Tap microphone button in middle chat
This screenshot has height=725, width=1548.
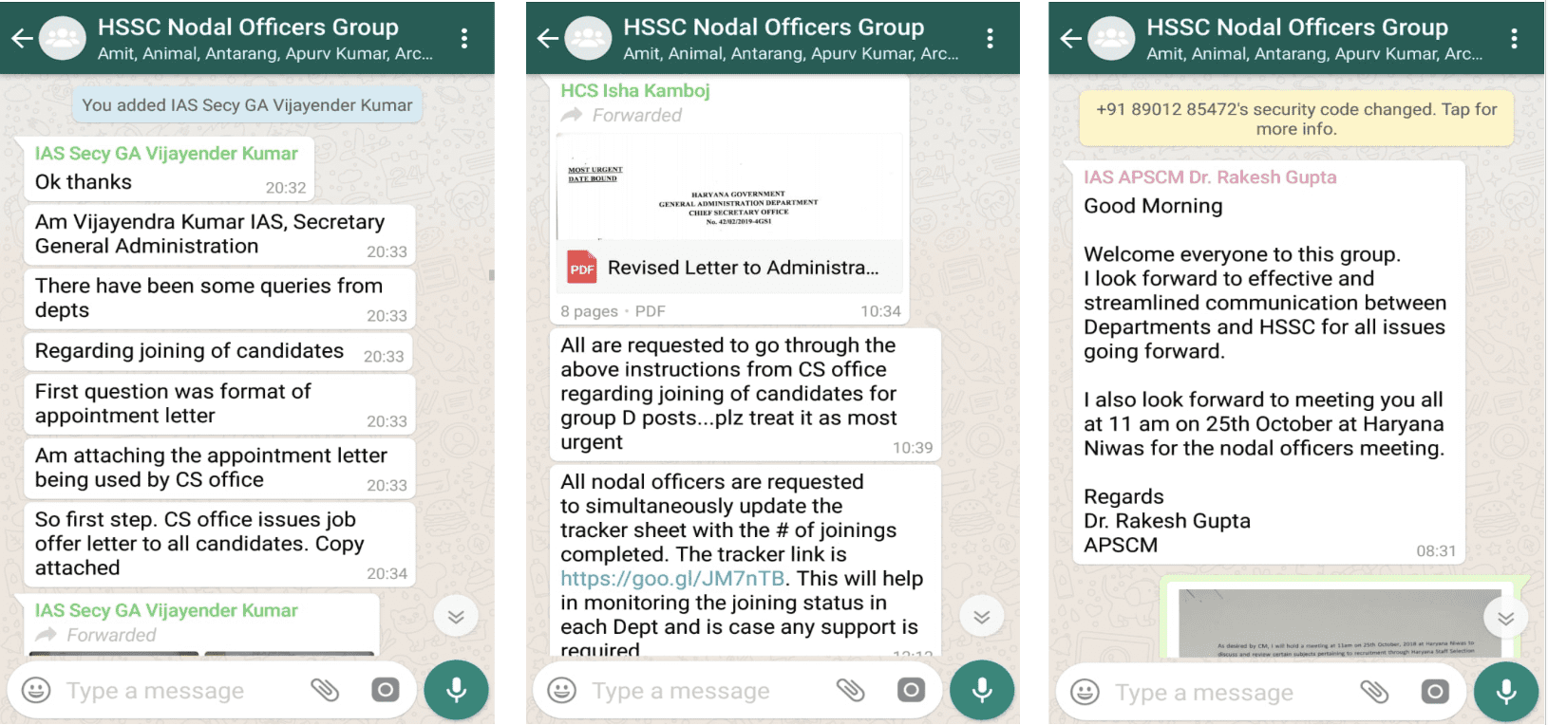pyautogui.click(x=982, y=691)
